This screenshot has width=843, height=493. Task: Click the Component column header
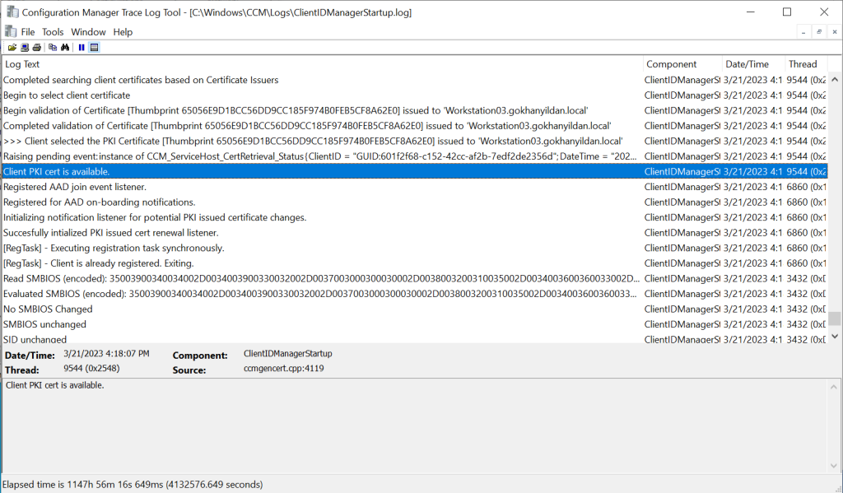pos(682,64)
